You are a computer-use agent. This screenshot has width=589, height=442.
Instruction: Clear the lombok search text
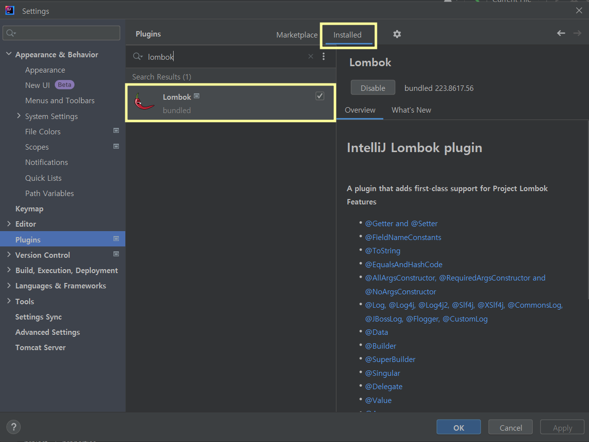point(311,56)
